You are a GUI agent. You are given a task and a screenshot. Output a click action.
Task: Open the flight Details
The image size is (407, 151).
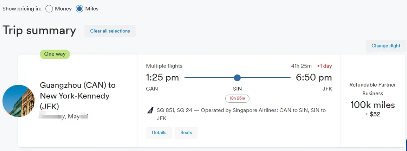point(159,133)
